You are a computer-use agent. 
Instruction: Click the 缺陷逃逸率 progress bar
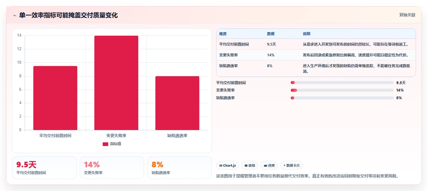pyautogui.click(x=342, y=98)
